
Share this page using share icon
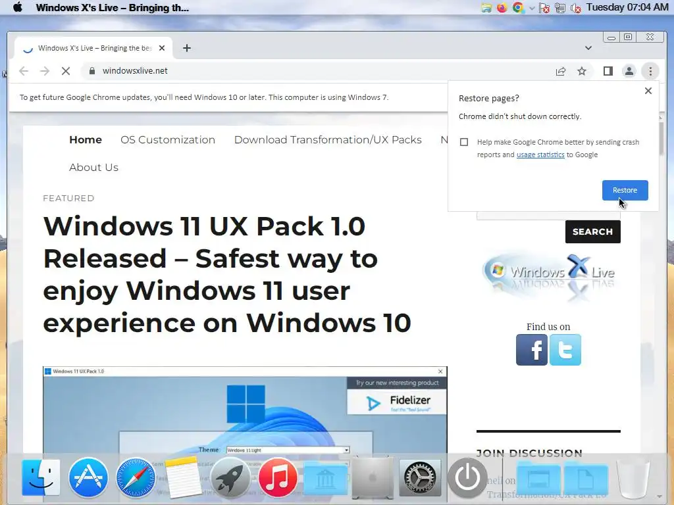tap(561, 71)
